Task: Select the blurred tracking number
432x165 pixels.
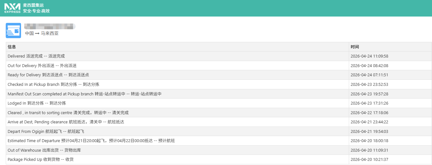Action: pos(50,26)
